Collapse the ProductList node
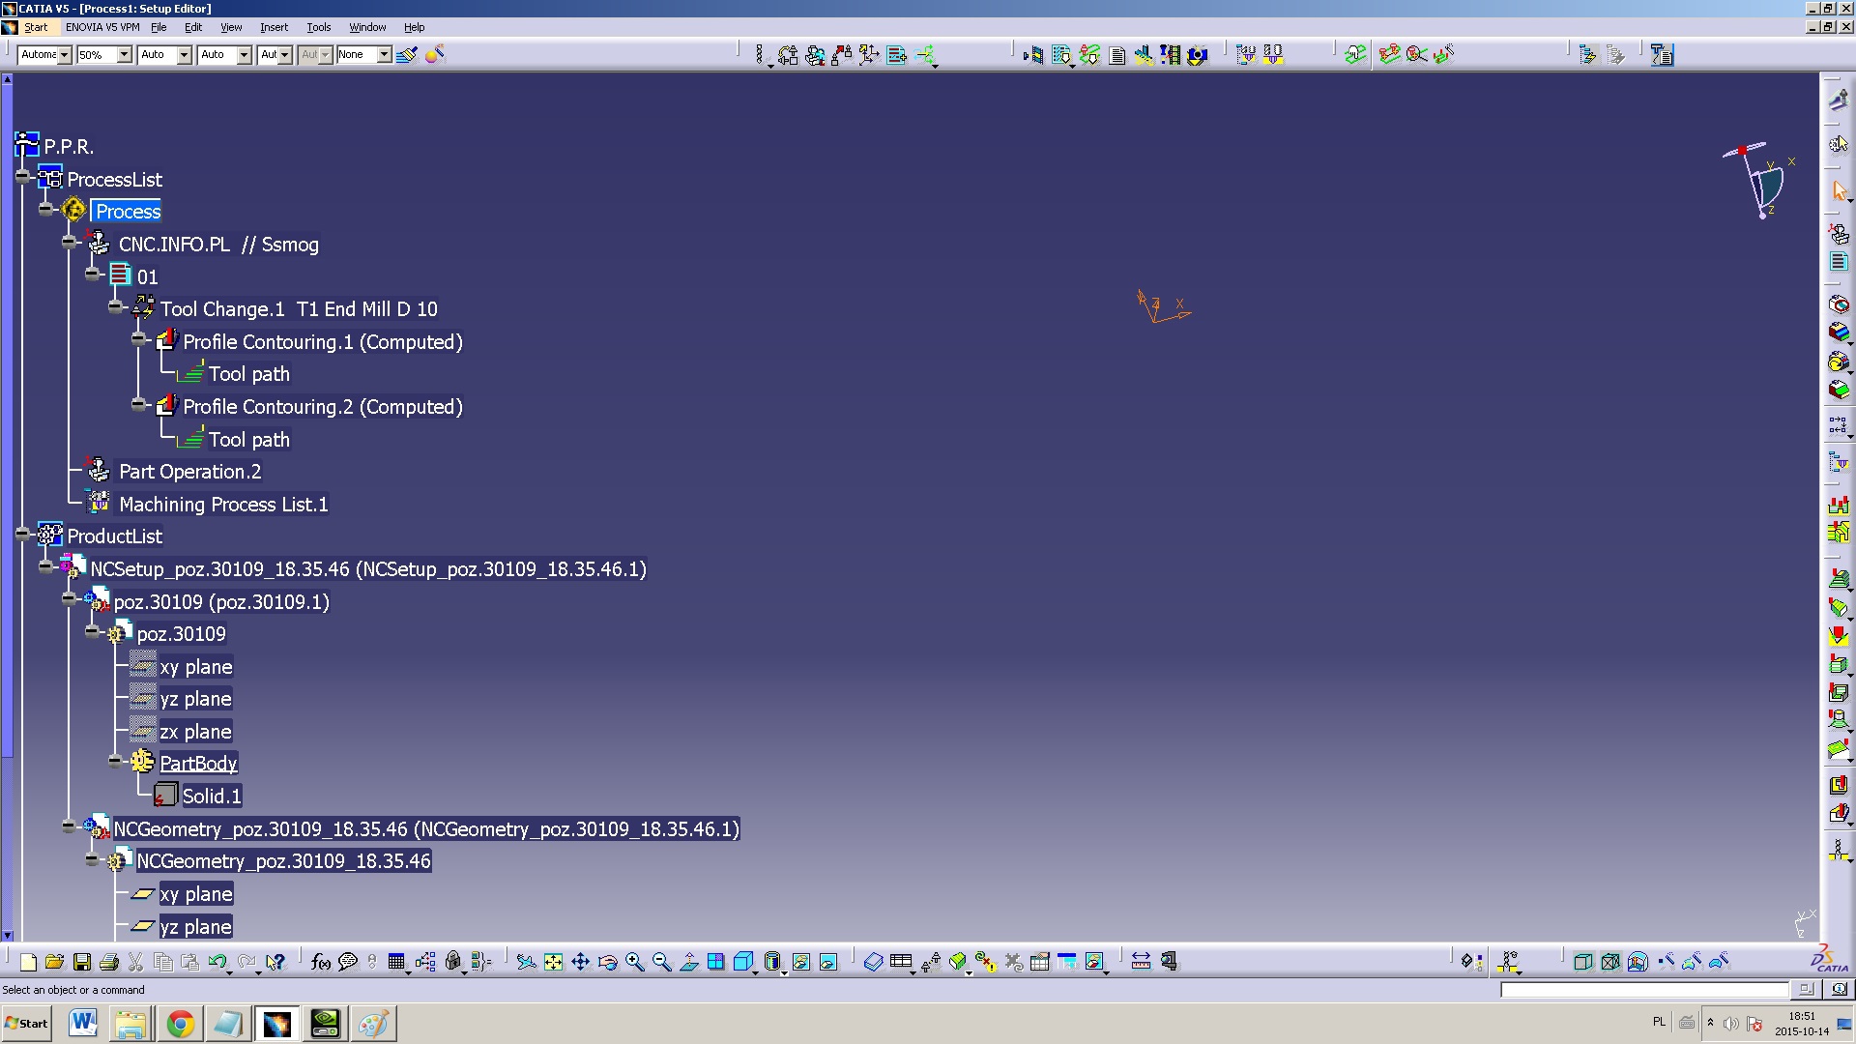Screen dimensions: 1856x1044 point(23,534)
